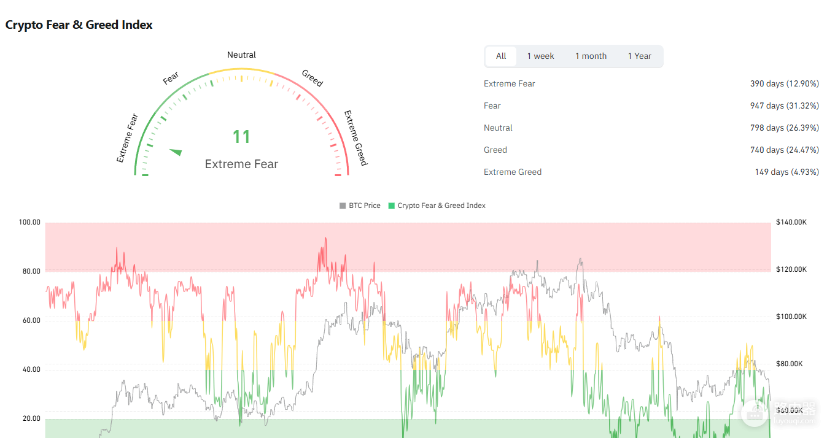
Task: Click the gray BTC Price legend swatch
Action: (343, 206)
